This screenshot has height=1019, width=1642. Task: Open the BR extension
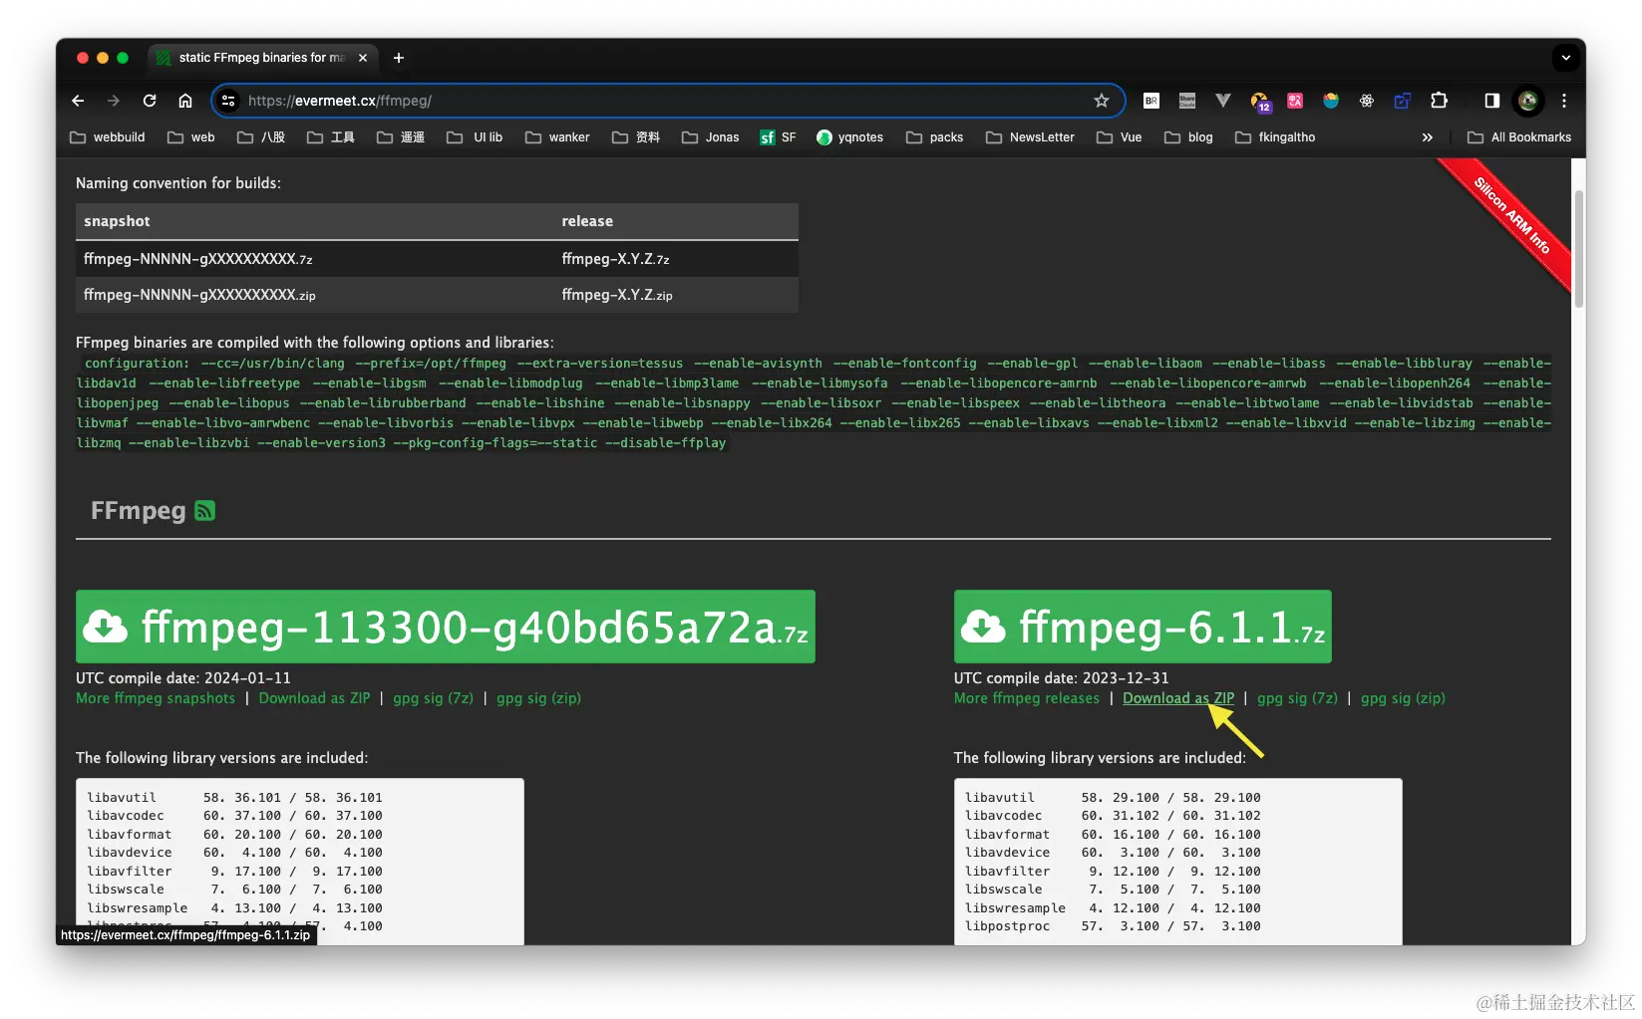(x=1151, y=101)
